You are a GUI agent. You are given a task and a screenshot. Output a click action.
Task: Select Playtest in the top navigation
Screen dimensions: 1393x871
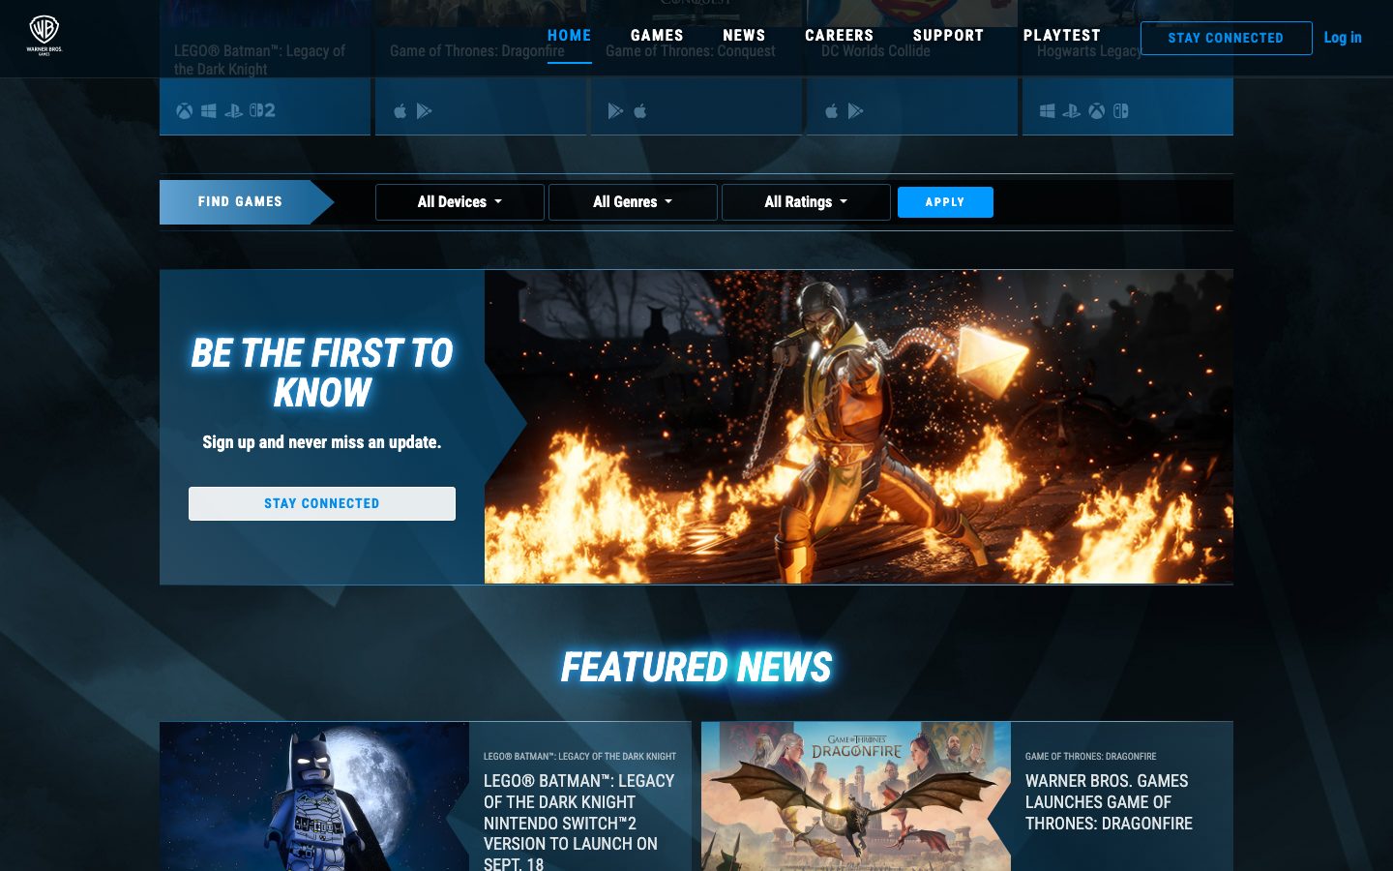(1062, 36)
